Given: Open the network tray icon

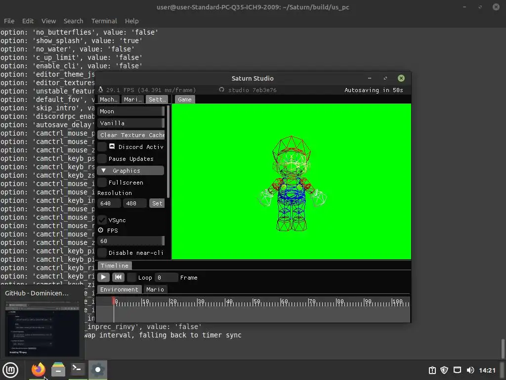Looking at the screenshot, I should coord(457,370).
